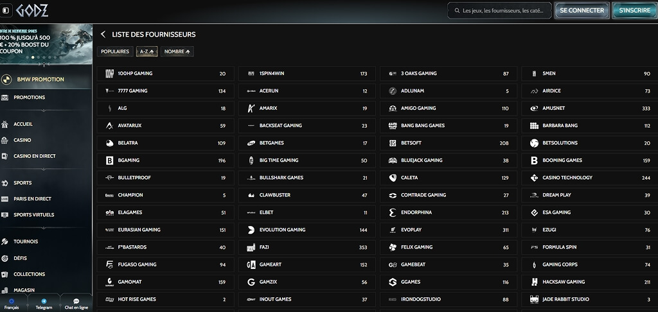Toggle the sidebar collapse icon beside the GODZ logo
The image size is (658, 312).
pyautogui.click(x=5, y=10)
